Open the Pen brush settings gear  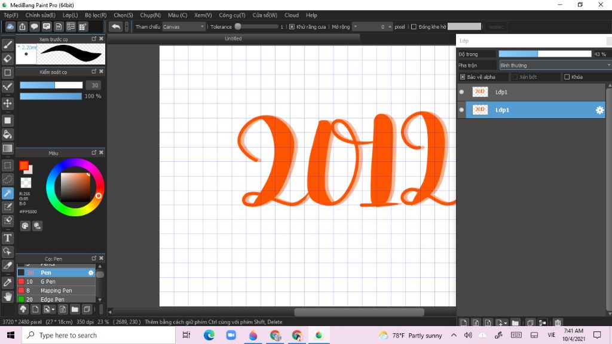(91, 272)
